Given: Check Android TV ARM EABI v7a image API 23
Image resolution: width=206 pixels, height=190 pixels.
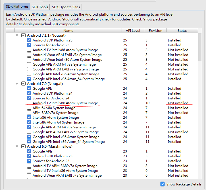Looking at the screenshot, I should [x=29, y=166].
